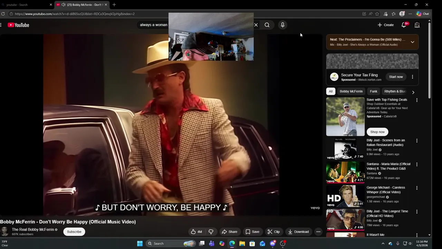Open YouTube notifications bell

(404, 25)
